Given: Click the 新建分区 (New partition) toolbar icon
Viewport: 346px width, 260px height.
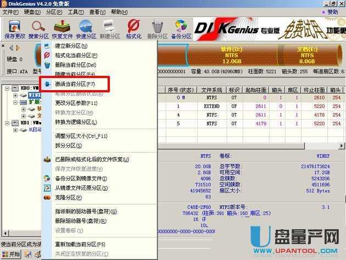Looking at the screenshot, I should click(110, 28).
